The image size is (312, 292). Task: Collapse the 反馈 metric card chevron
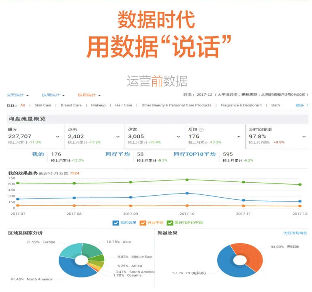[x=238, y=137]
